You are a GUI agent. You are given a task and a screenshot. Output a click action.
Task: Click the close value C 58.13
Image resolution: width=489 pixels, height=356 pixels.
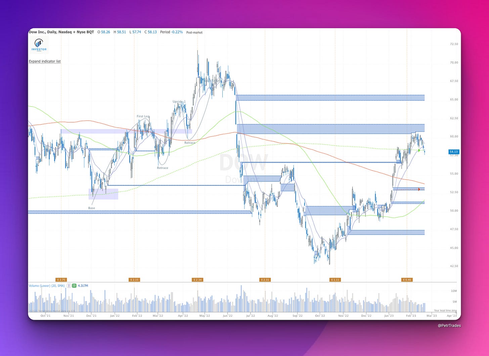pyautogui.click(x=150, y=32)
